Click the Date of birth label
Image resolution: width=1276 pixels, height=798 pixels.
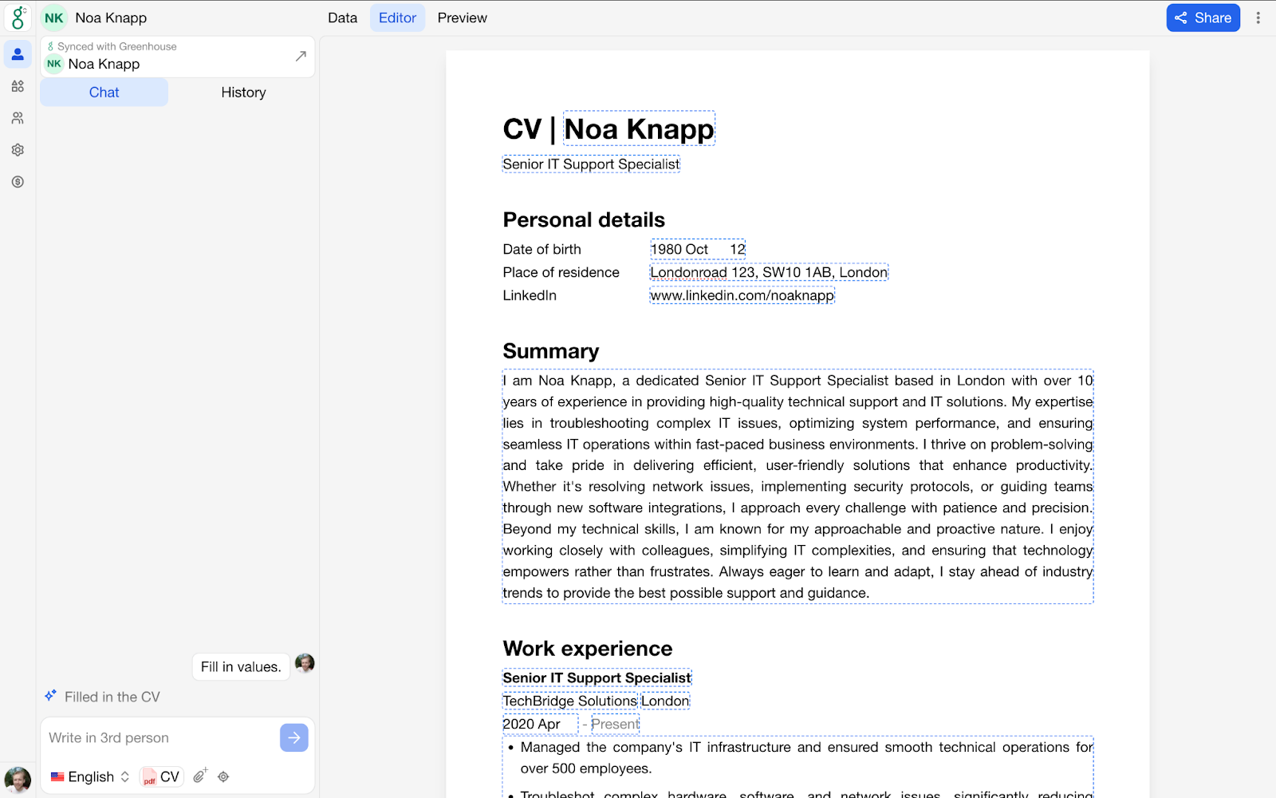[x=542, y=249]
